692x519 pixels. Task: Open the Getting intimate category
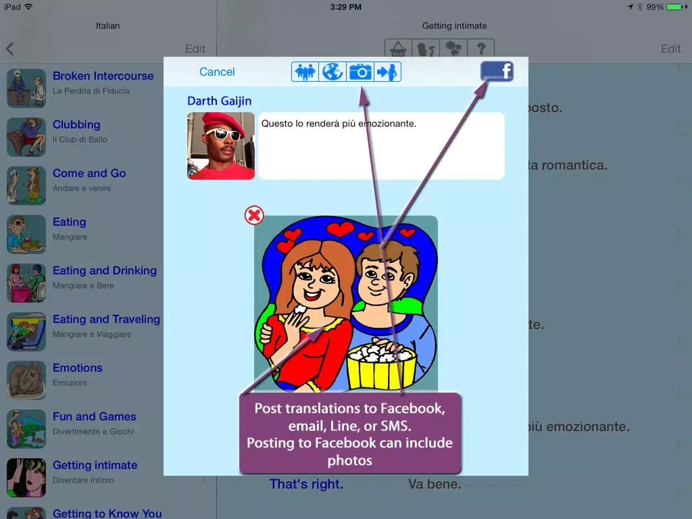(108, 477)
